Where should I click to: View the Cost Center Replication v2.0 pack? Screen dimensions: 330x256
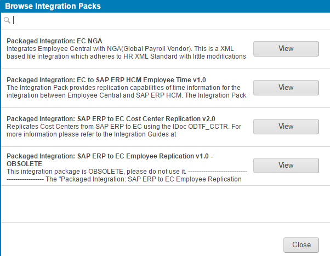286,127
